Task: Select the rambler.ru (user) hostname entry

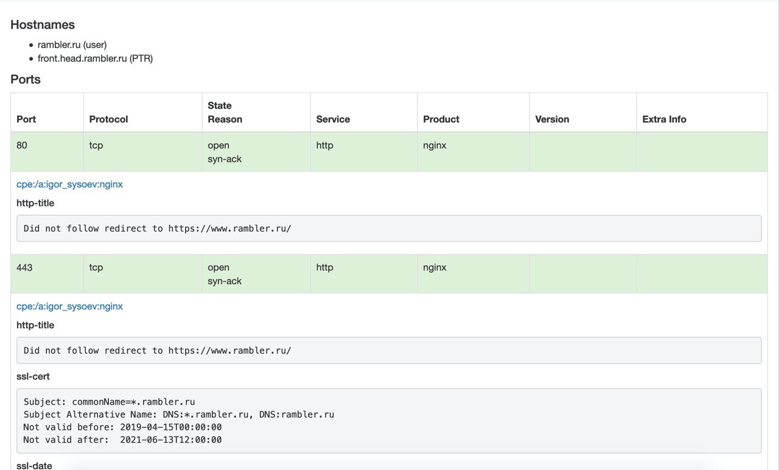Action: 72,44
